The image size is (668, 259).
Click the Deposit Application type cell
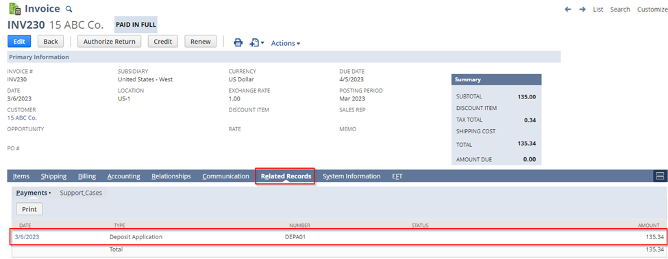tap(136, 237)
